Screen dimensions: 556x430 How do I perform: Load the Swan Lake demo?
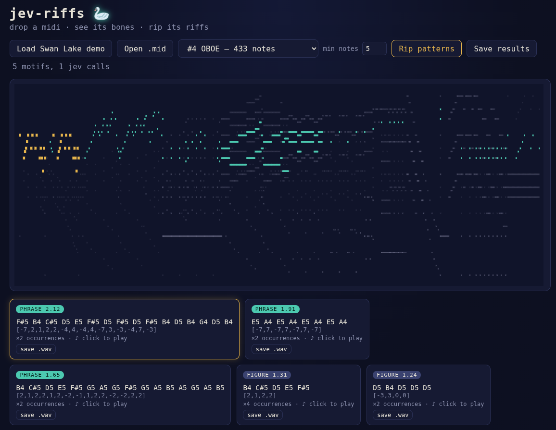pyautogui.click(x=61, y=49)
